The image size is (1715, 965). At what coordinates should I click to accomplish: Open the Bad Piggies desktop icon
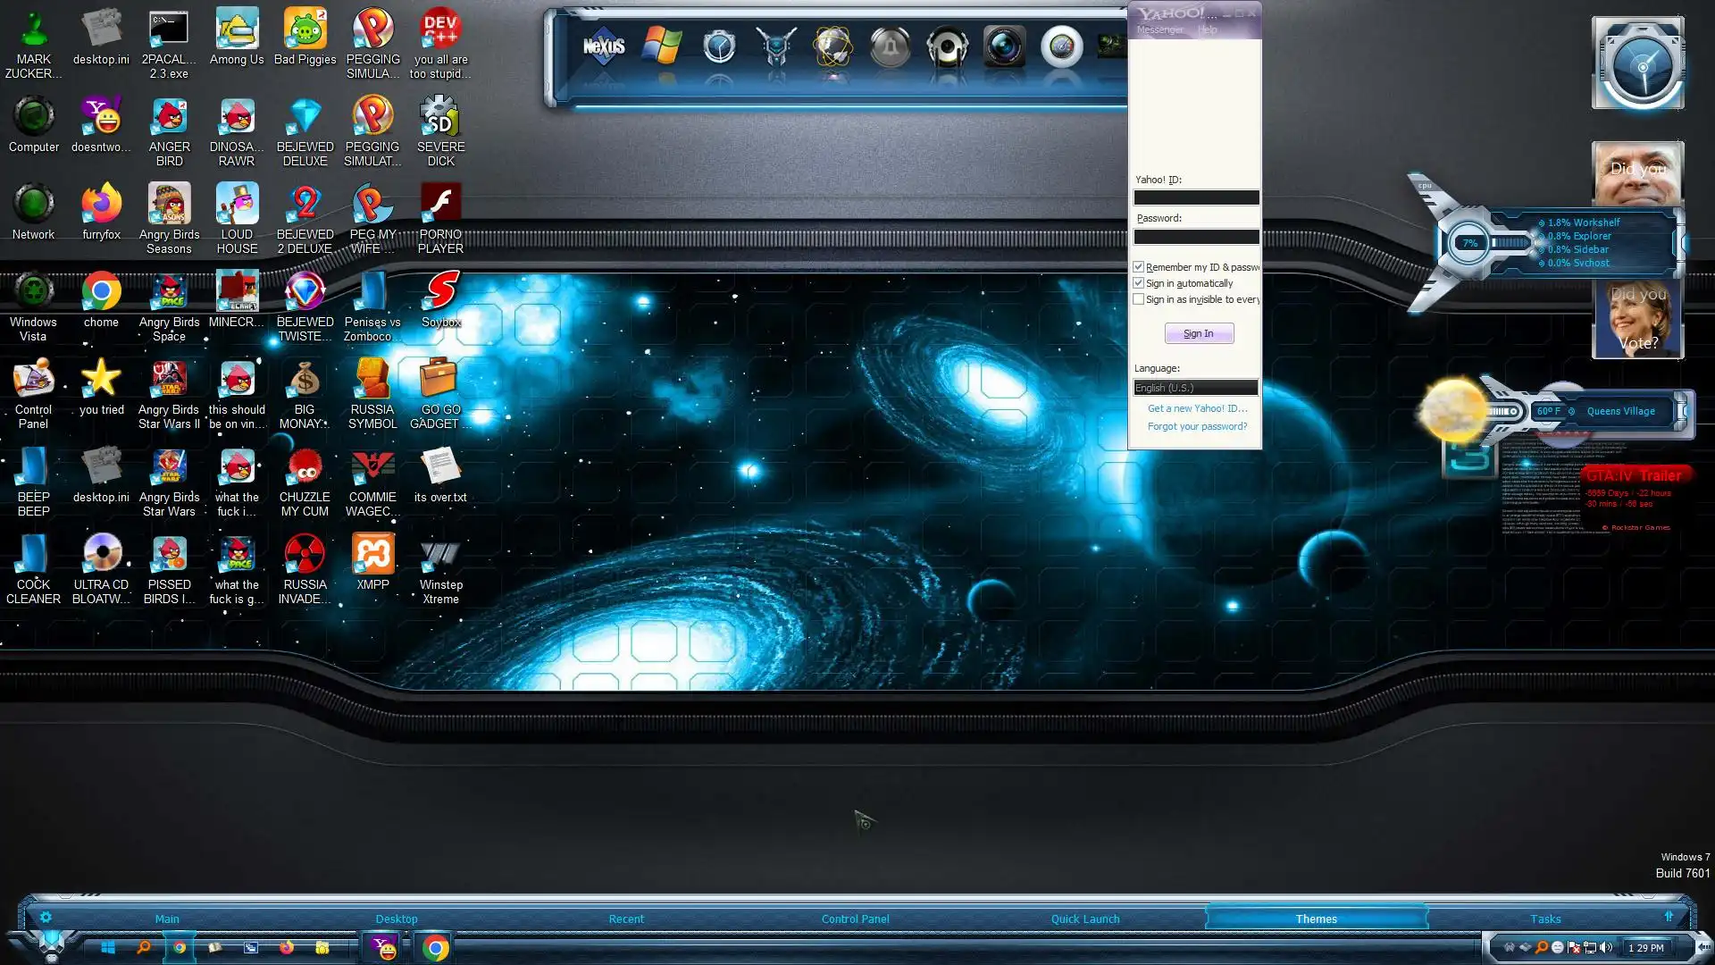click(x=305, y=31)
